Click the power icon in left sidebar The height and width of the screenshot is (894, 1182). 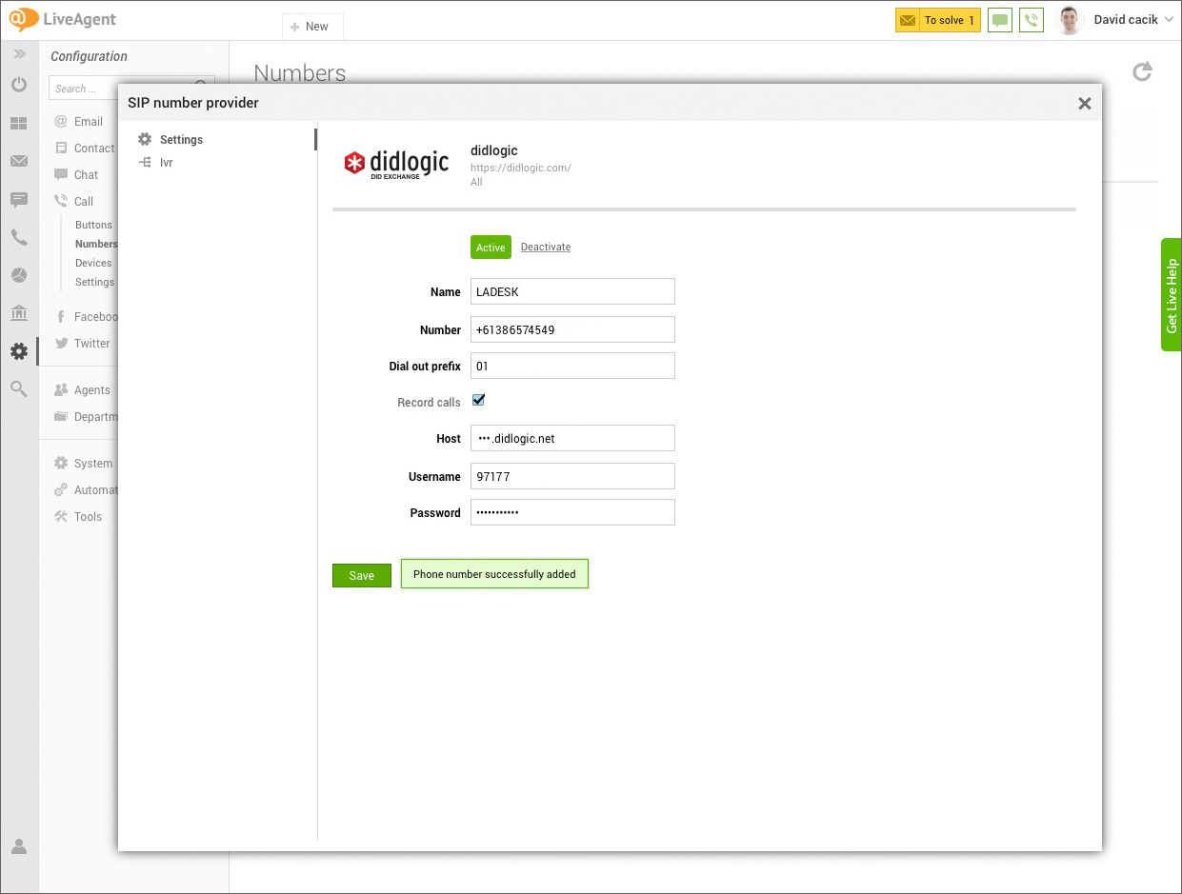coord(19,85)
